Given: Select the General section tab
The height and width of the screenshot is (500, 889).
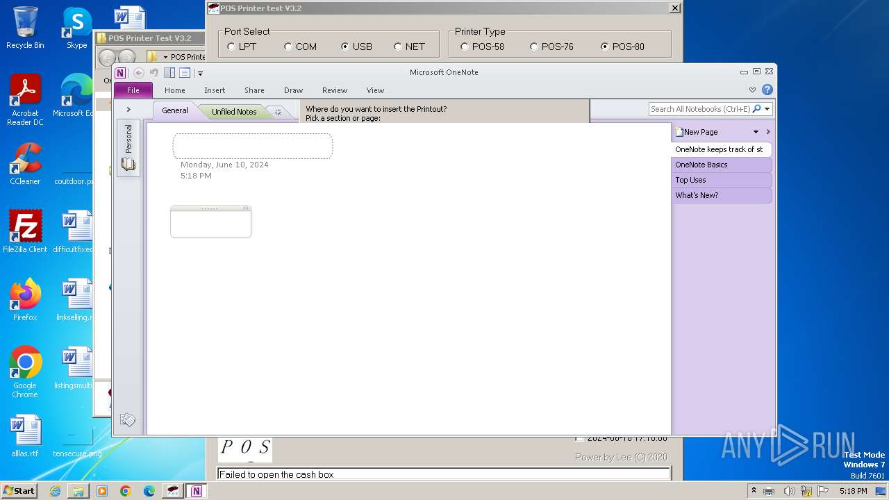Looking at the screenshot, I should [x=175, y=110].
